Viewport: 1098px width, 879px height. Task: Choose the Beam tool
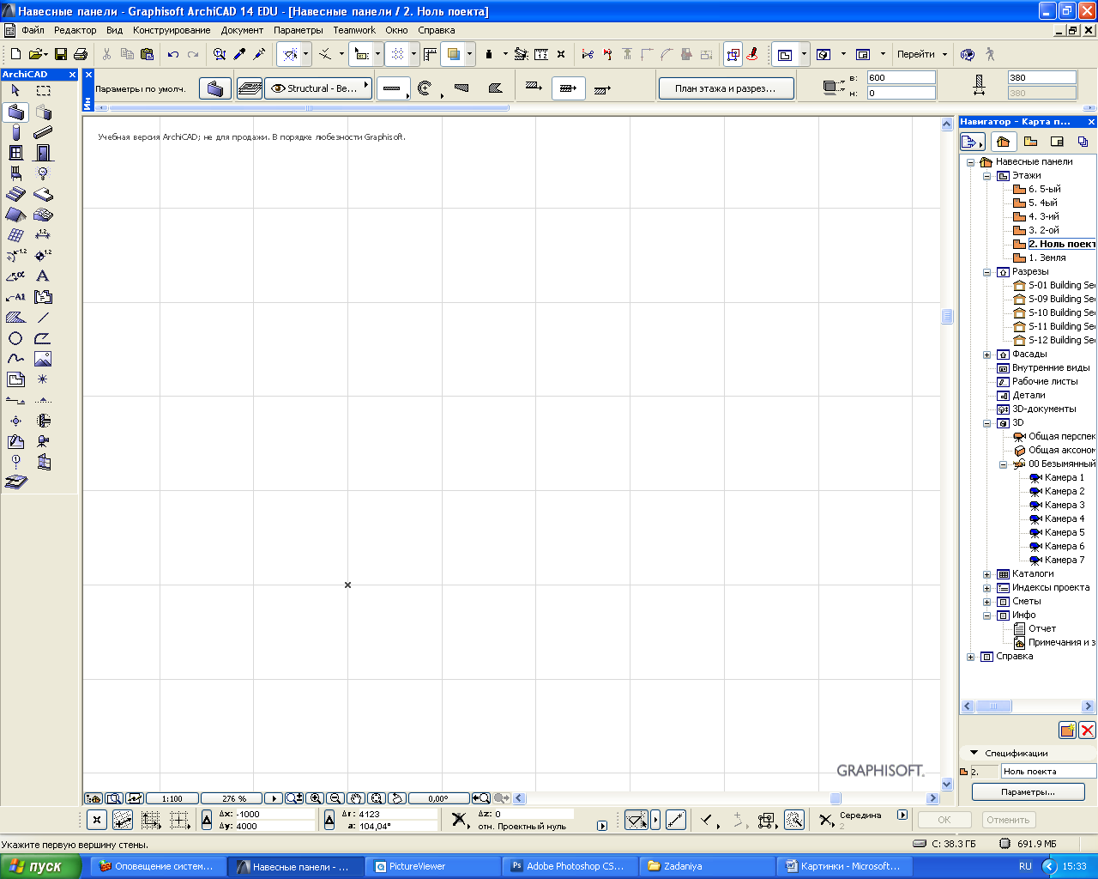point(43,132)
